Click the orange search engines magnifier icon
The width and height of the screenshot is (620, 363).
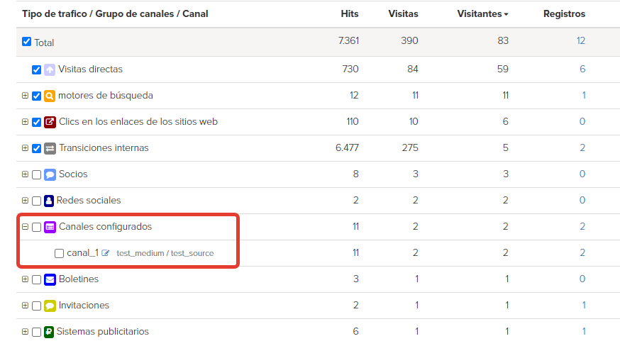[50, 96]
